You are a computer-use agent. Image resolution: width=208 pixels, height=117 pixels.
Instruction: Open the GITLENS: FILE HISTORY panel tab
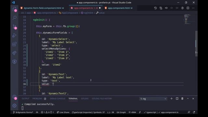coord(102,98)
